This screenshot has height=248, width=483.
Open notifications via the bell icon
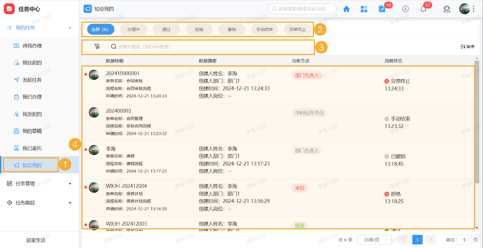[x=423, y=9]
